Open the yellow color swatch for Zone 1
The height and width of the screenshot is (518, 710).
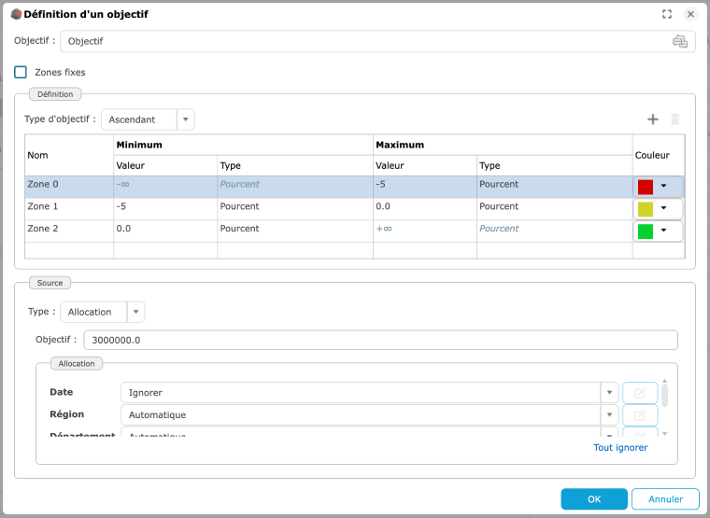click(658, 208)
